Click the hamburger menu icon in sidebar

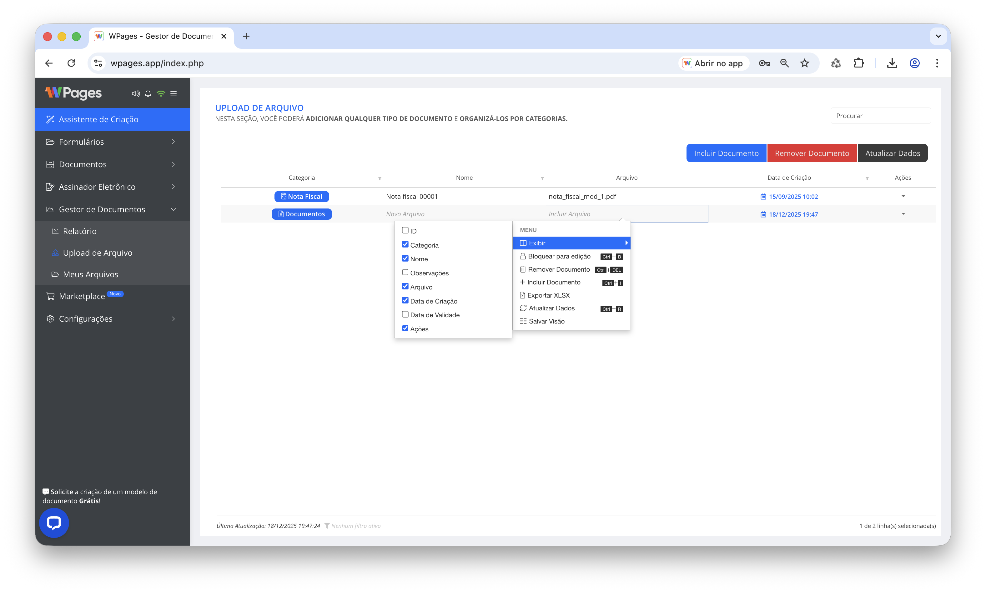tap(174, 93)
